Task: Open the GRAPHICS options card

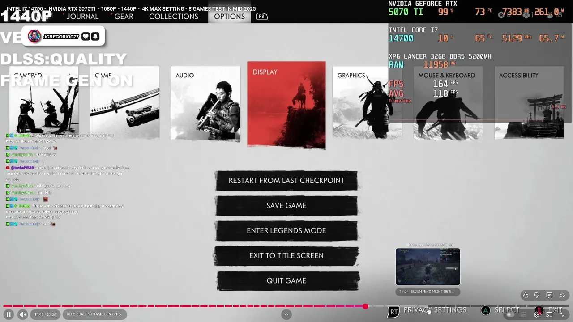Action: [x=367, y=103]
